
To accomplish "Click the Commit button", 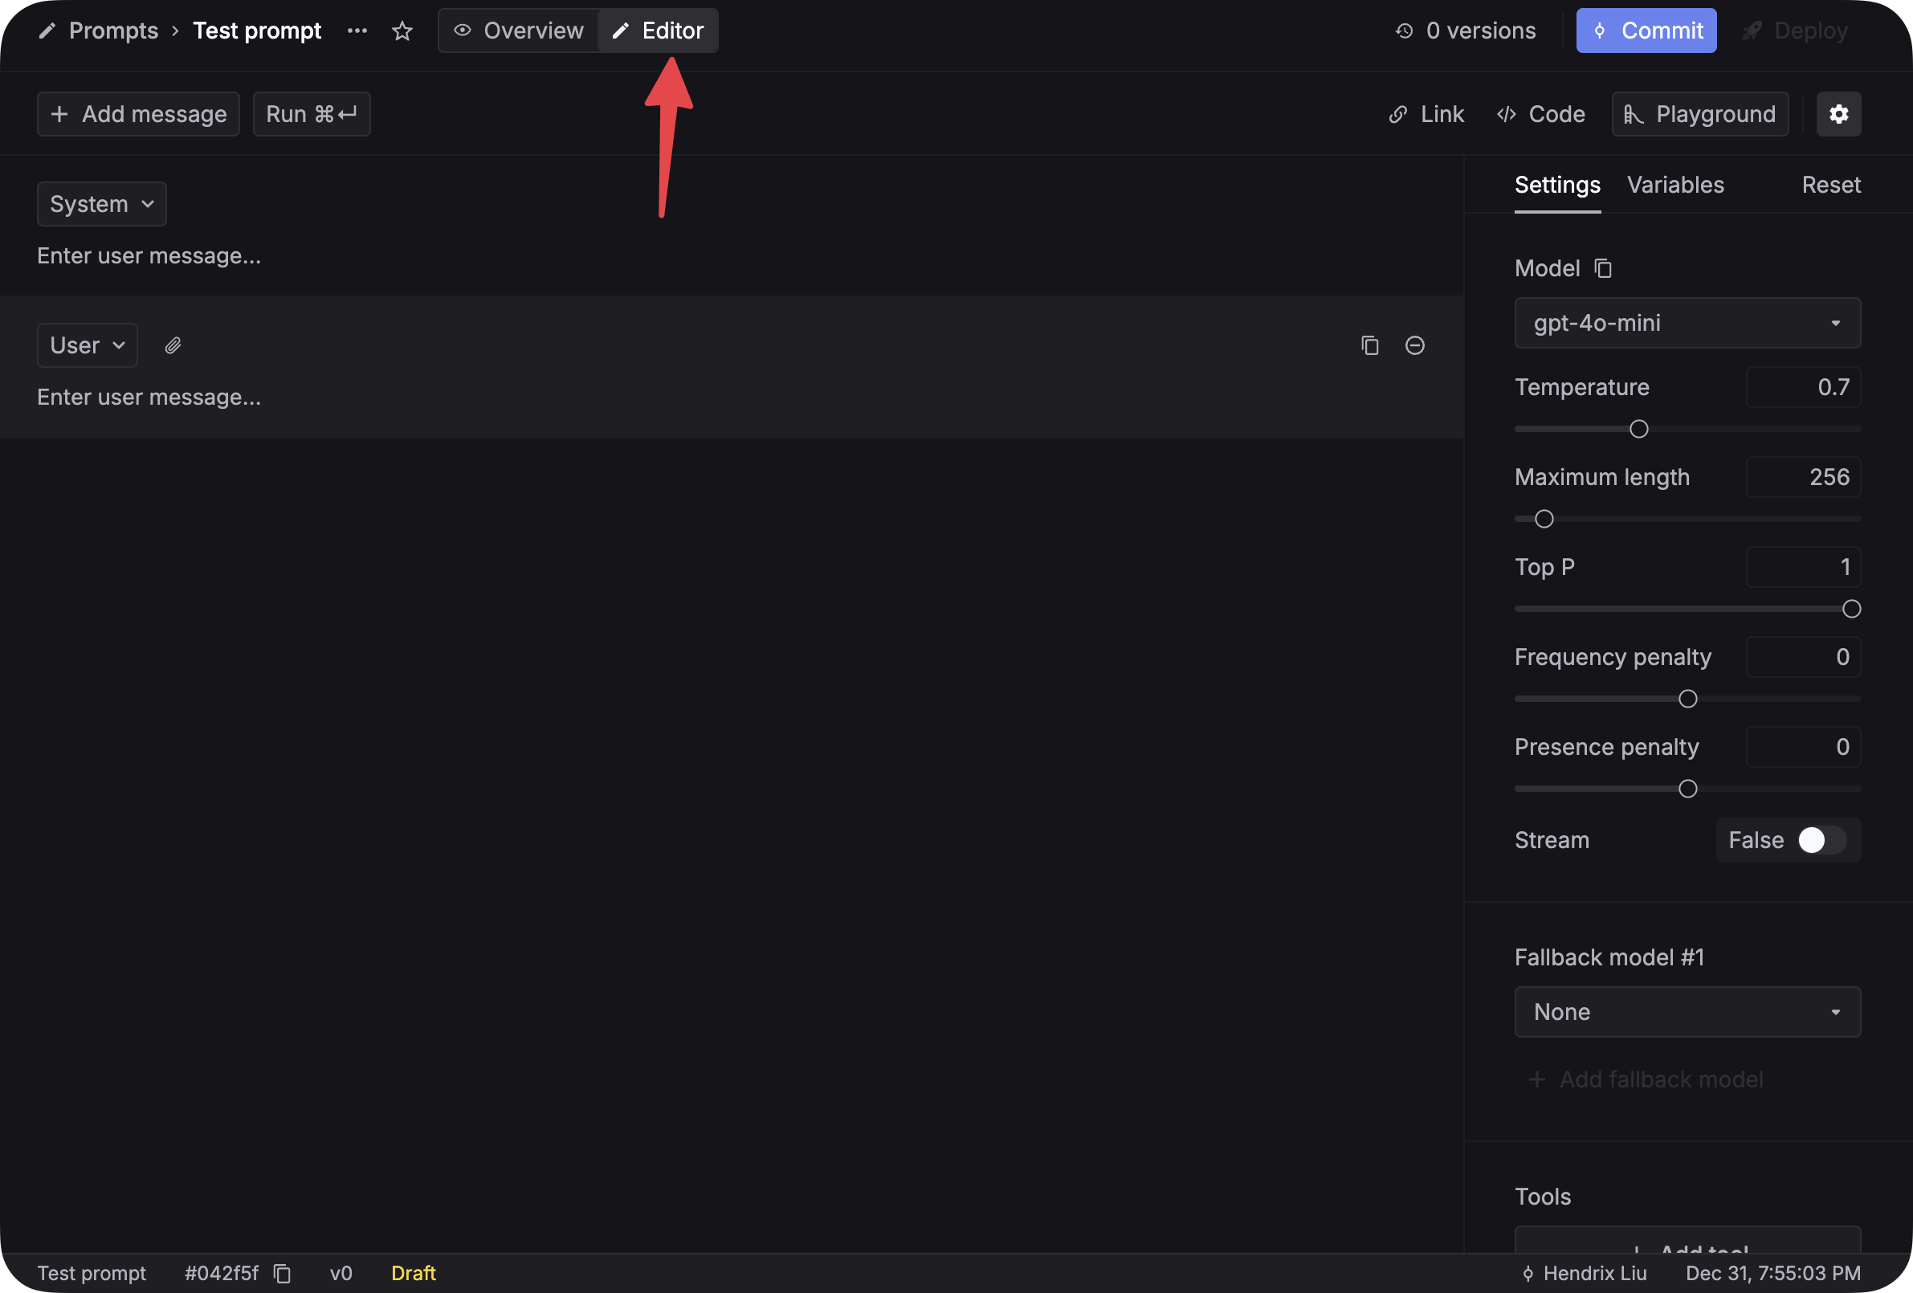I will (1646, 31).
